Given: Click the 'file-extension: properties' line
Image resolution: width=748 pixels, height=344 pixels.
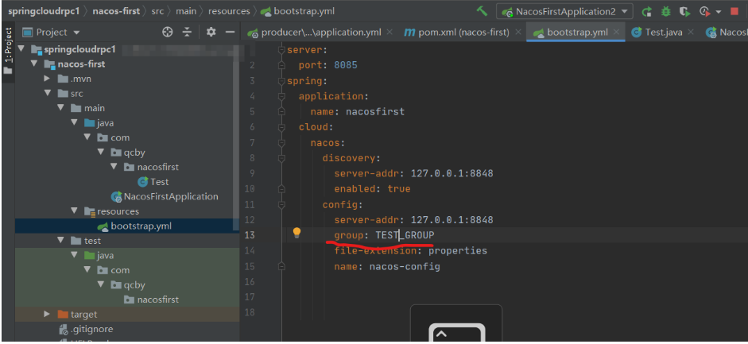Looking at the screenshot, I should [411, 250].
